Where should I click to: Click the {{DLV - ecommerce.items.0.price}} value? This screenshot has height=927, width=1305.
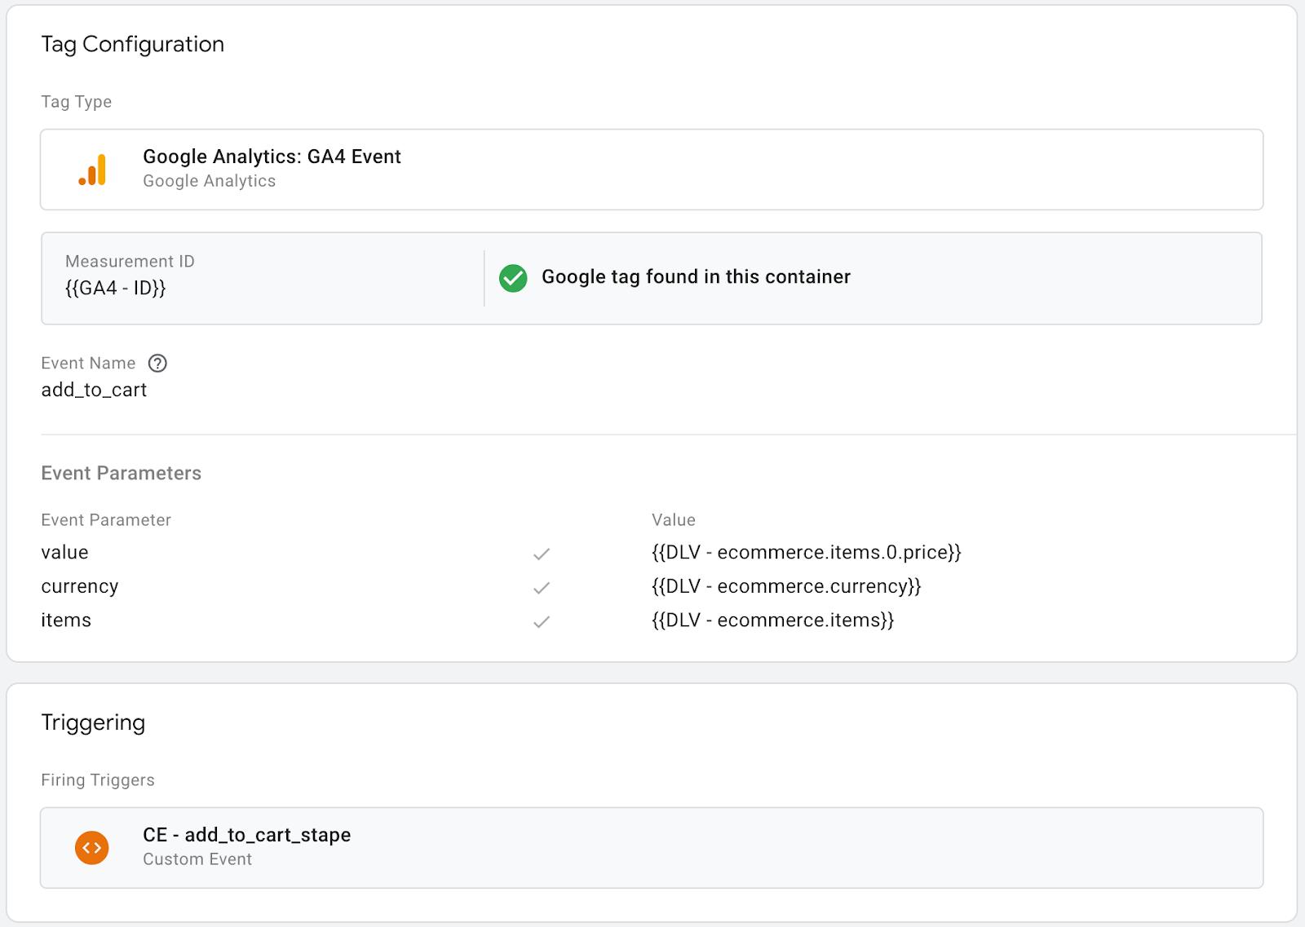click(x=807, y=553)
